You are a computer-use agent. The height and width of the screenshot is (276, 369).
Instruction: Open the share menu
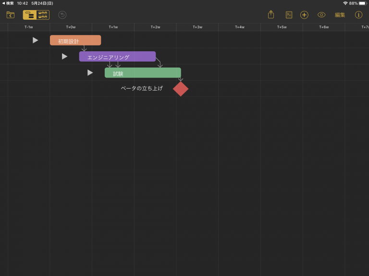[x=271, y=14]
